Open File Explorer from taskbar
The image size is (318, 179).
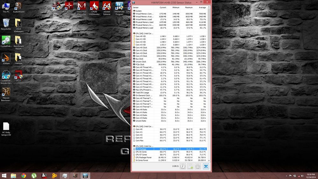click(x=13, y=176)
